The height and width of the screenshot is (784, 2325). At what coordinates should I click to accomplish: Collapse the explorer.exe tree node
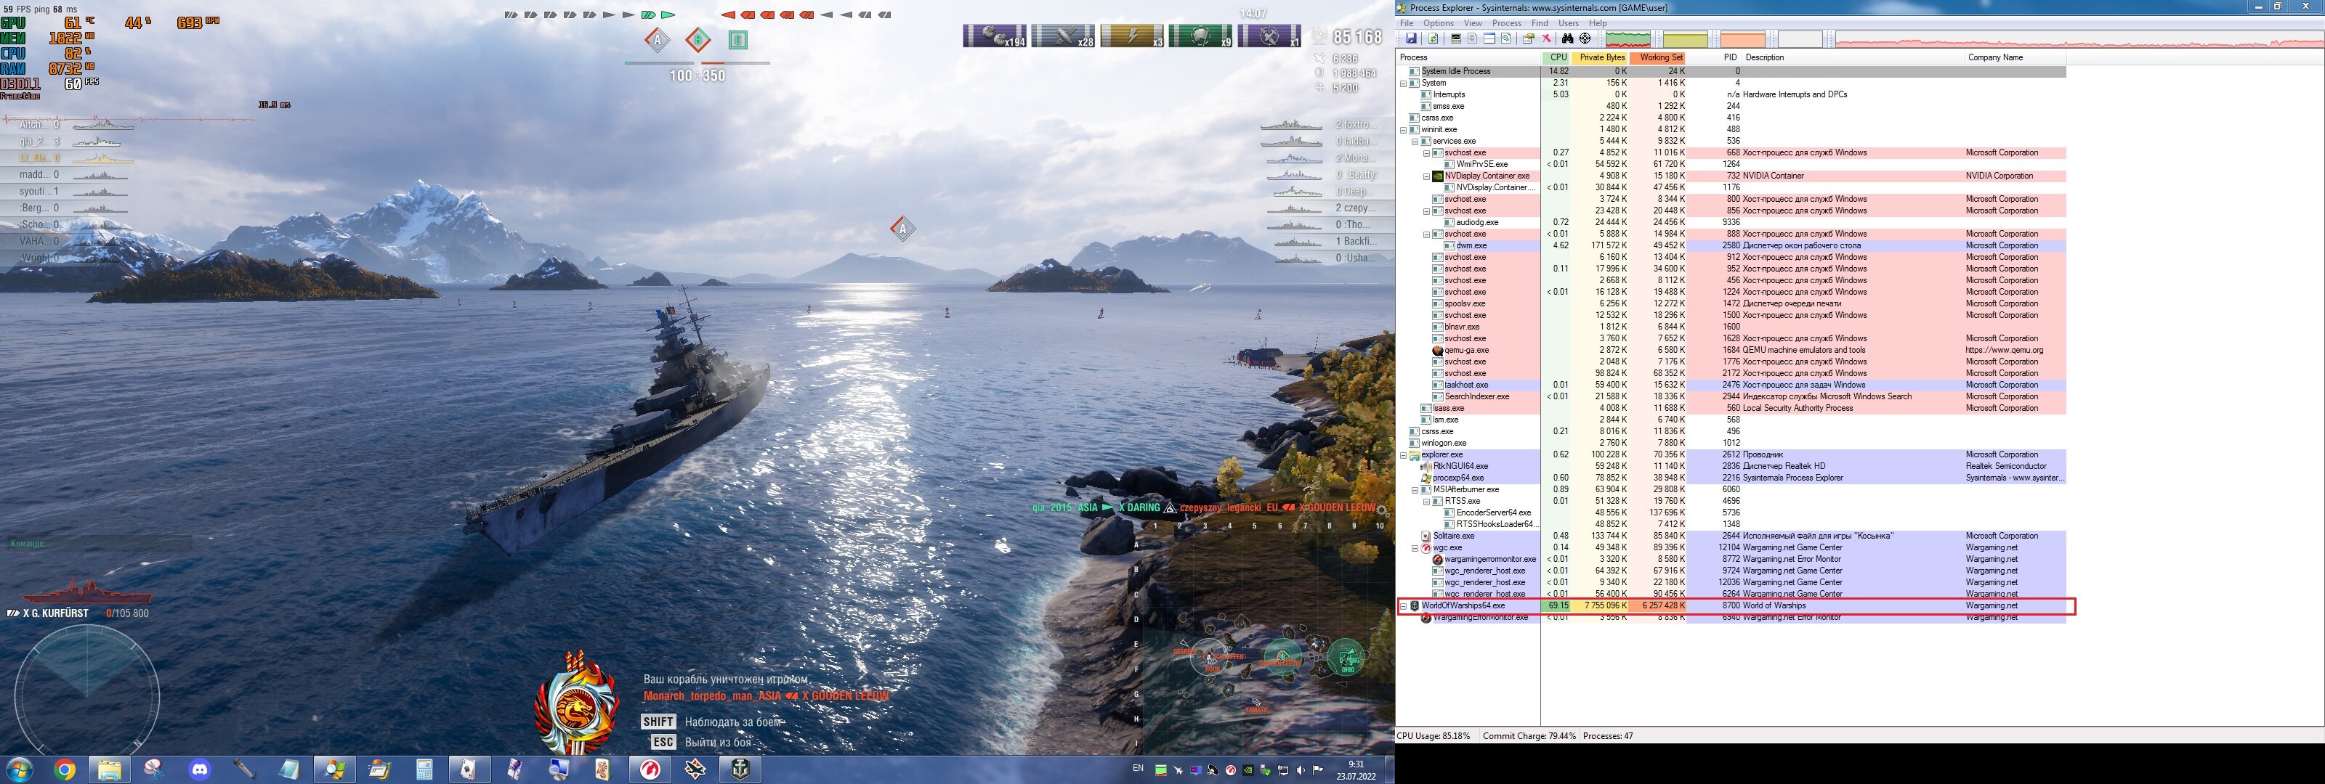pyautogui.click(x=1404, y=456)
